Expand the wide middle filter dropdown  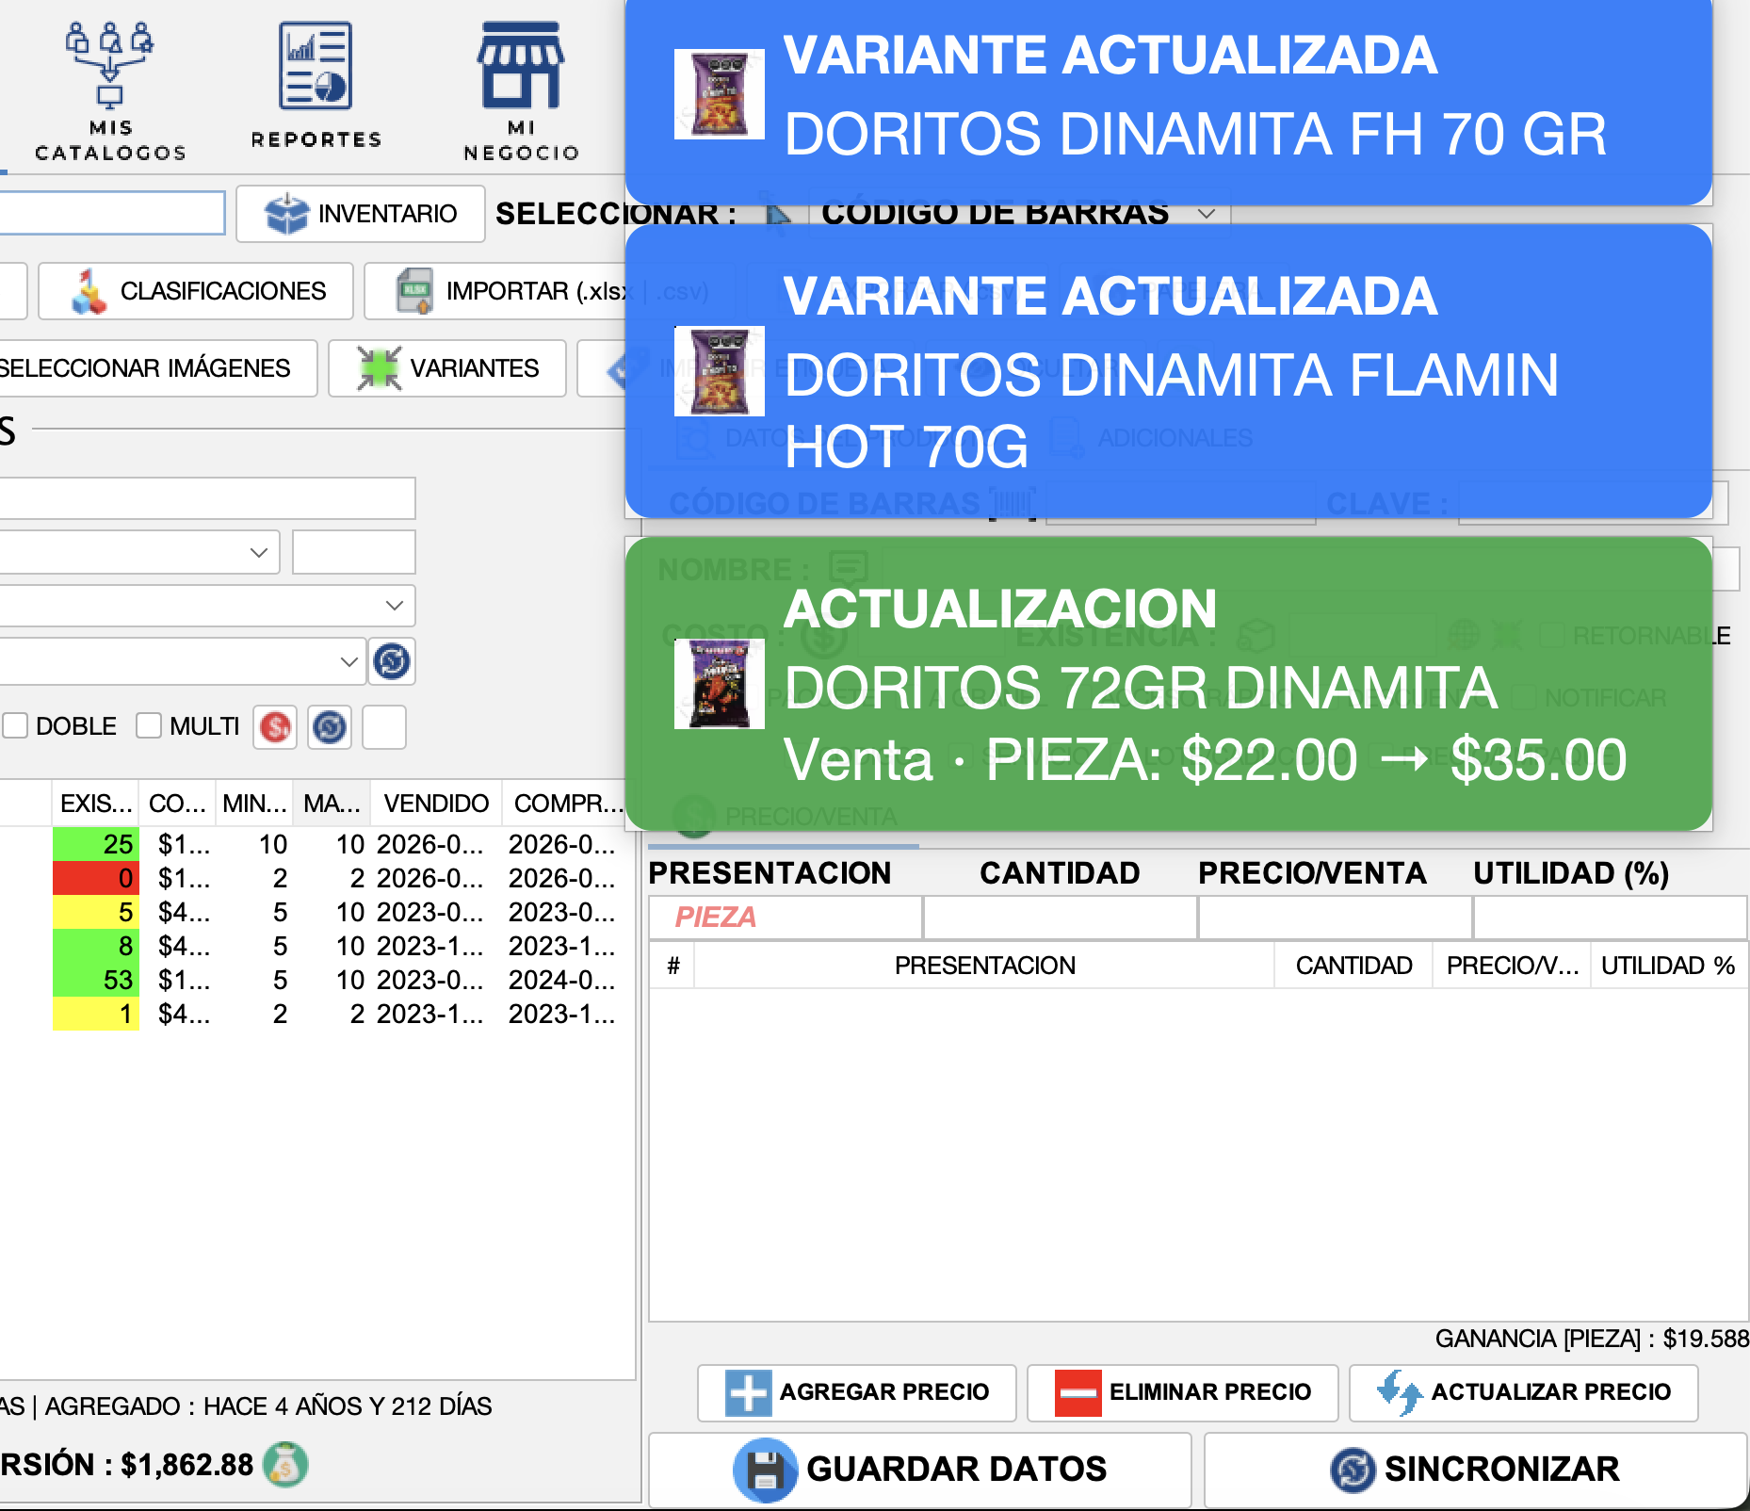coord(207,605)
